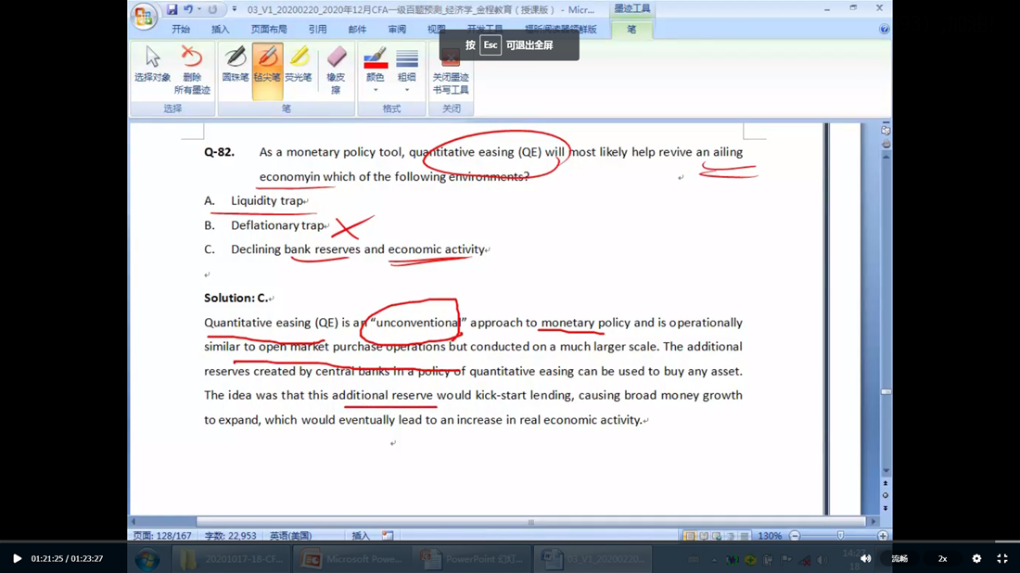Switch to the 引用 tab
Viewport: 1020px width, 573px height.
coord(317,30)
